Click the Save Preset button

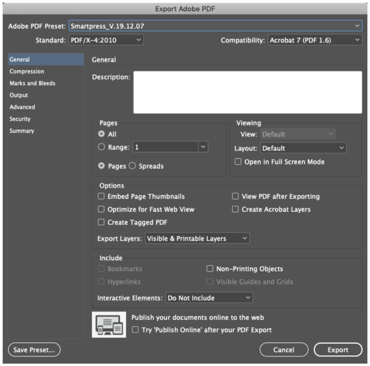click(x=34, y=350)
